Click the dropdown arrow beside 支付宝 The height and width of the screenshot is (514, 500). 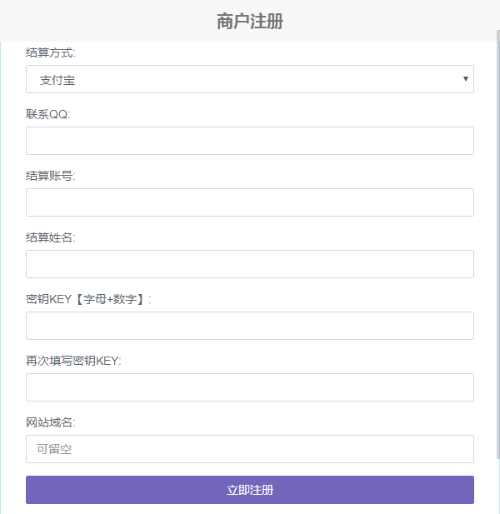coord(465,79)
